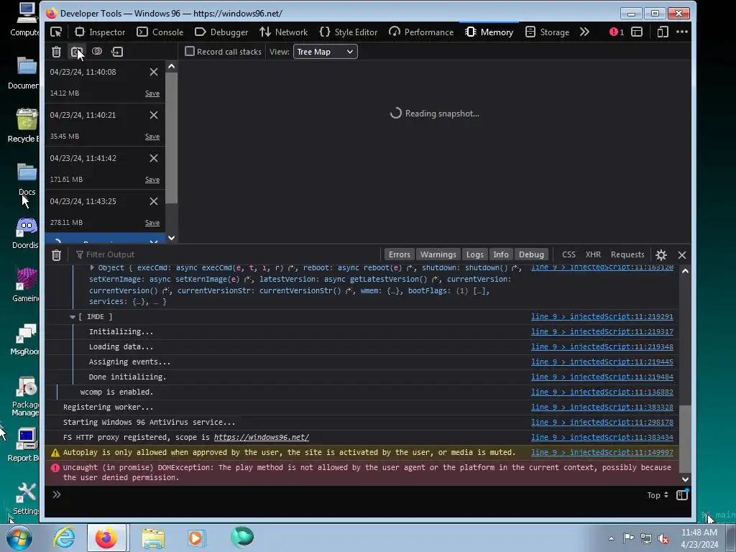The height and width of the screenshot is (552, 736).
Task: Open the https://windows96.net/ link in console
Action: (262, 438)
